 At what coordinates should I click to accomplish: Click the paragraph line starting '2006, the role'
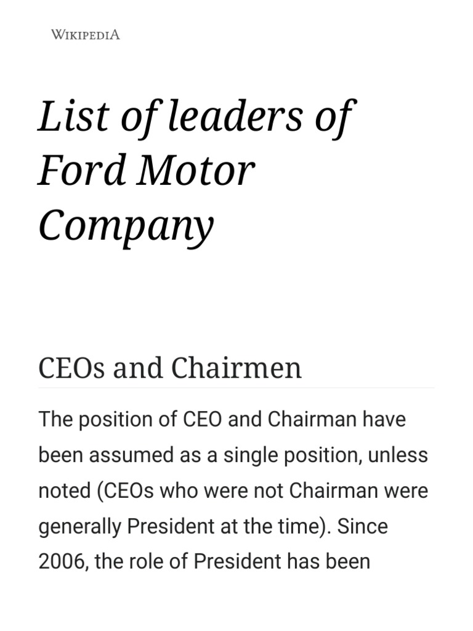click(204, 562)
